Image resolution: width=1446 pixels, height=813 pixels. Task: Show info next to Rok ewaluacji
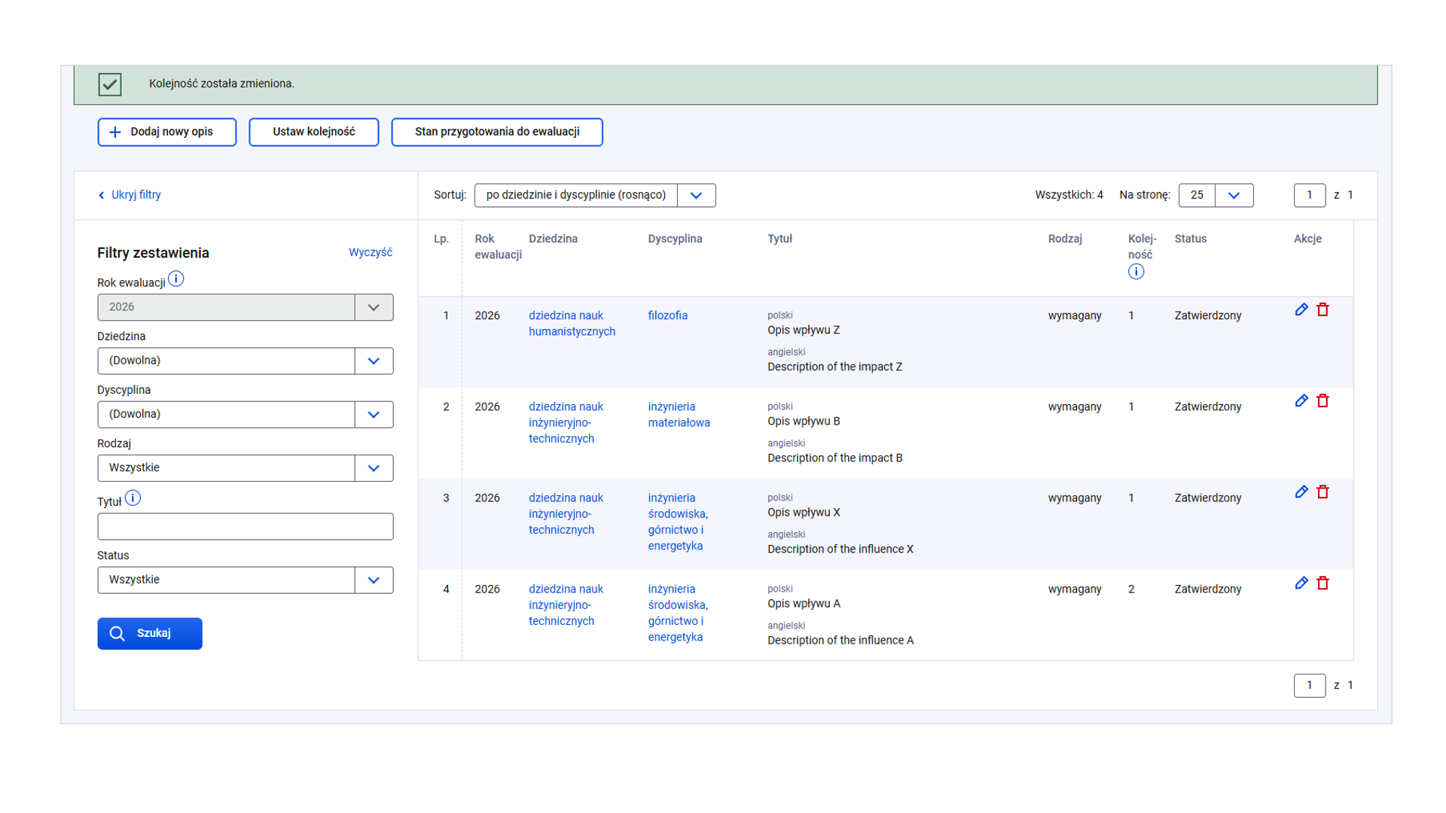(x=176, y=279)
